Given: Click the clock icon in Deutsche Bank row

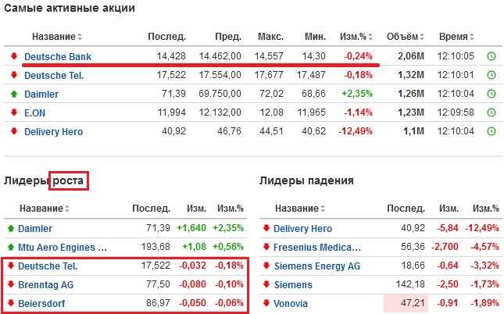Looking at the screenshot, I should (x=491, y=56).
